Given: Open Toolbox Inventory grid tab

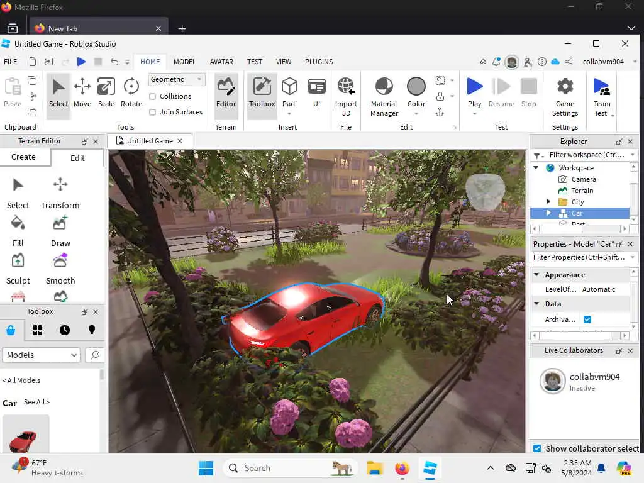Looking at the screenshot, I should pyautogui.click(x=38, y=330).
